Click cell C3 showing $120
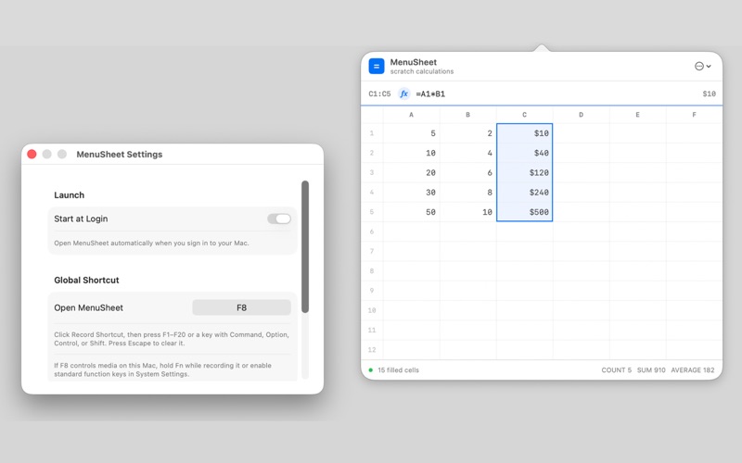Image resolution: width=742 pixels, height=463 pixels. (x=524, y=172)
